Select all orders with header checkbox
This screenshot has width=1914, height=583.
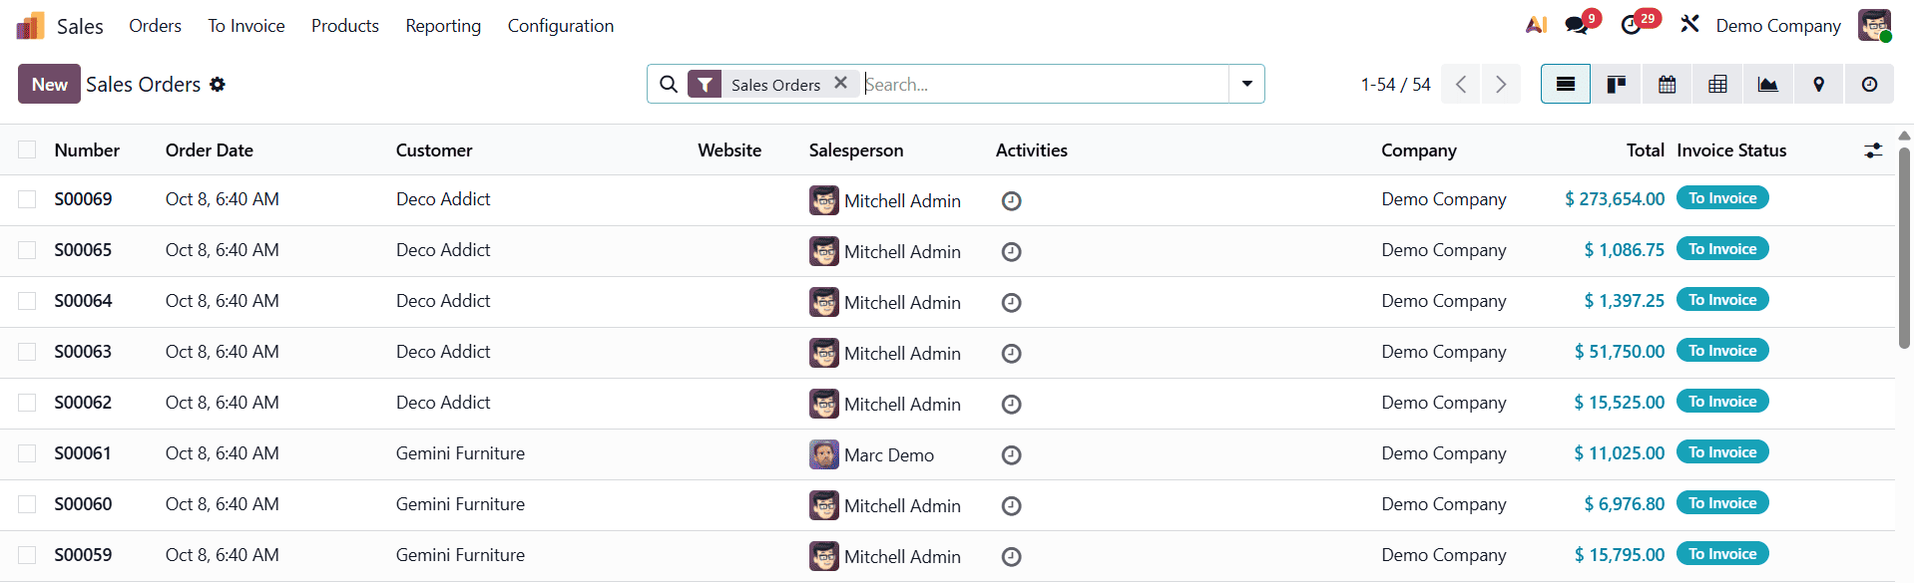point(27,149)
